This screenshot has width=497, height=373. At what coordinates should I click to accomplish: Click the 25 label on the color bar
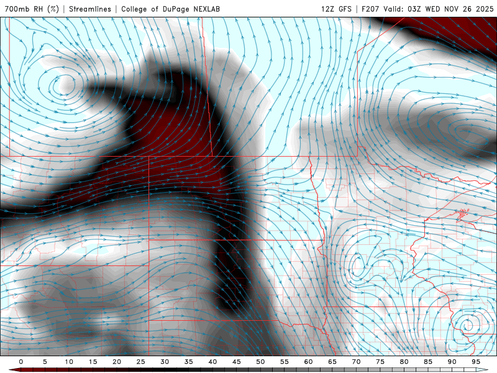tap(141, 362)
